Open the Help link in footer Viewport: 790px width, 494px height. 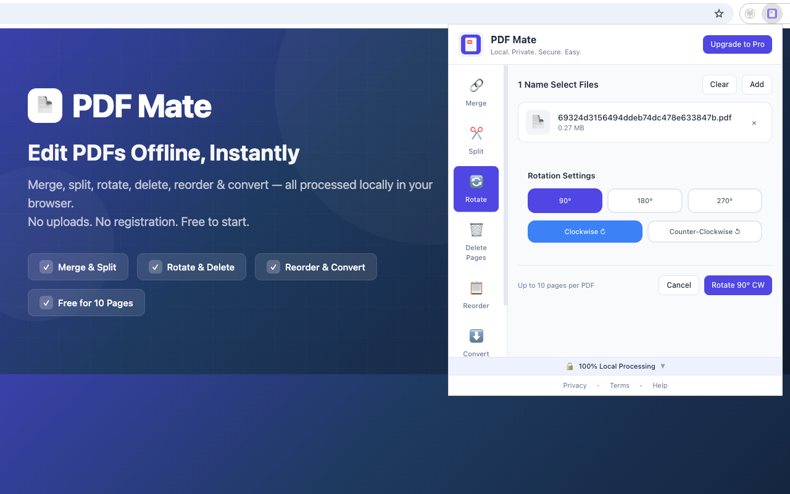point(660,385)
